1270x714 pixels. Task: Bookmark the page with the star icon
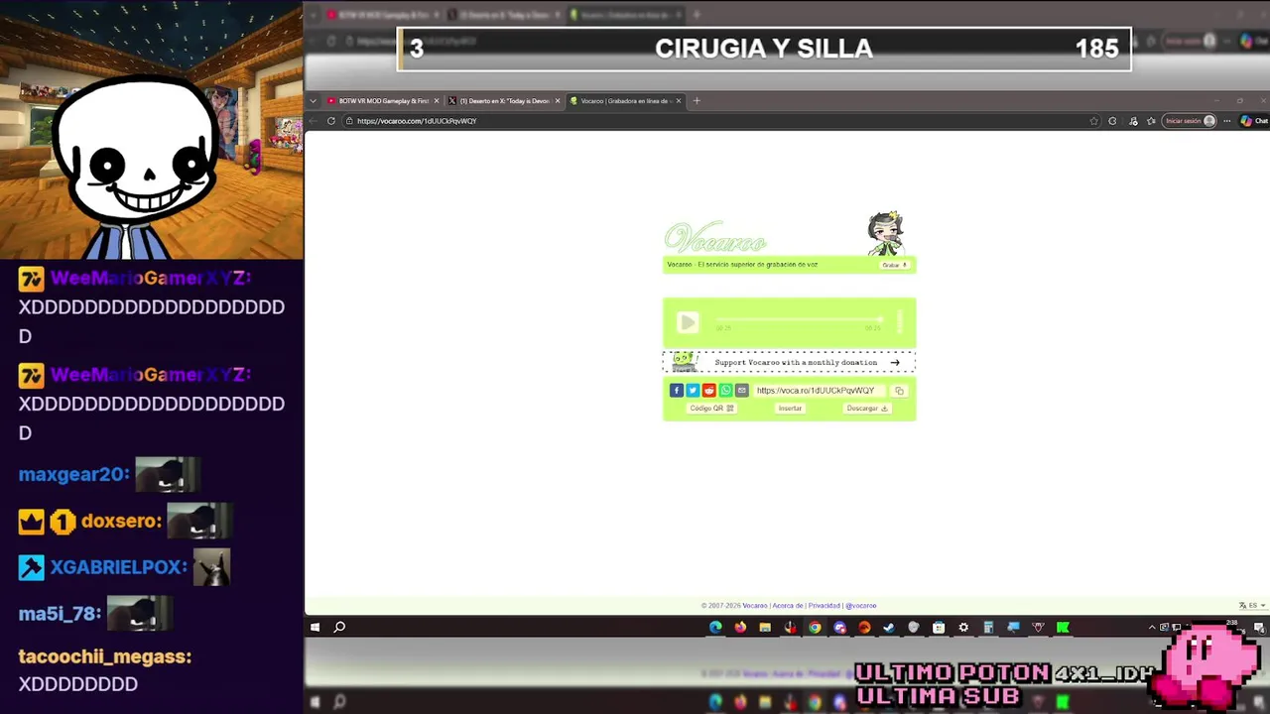[x=1094, y=121]
